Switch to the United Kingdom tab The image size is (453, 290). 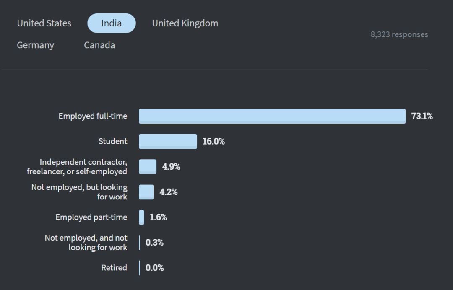185,23
